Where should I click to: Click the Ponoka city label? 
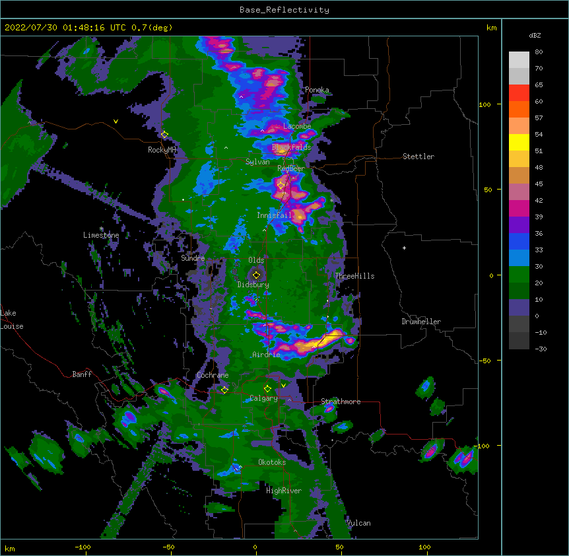tap(317, 90)
